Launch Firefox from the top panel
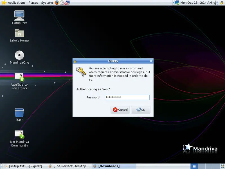 [57, 3]
